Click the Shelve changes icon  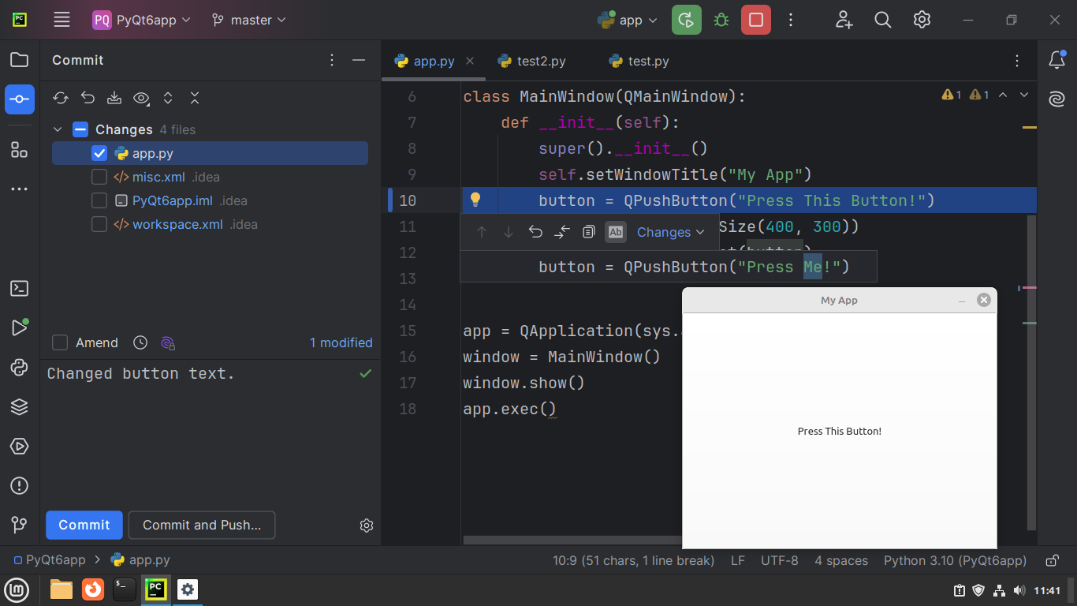click(x=114, y=98)
